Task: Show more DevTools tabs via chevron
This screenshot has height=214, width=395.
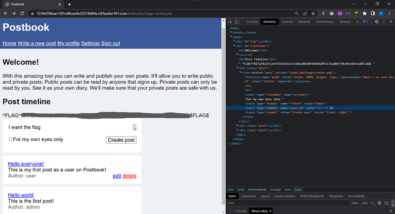Action: (357, 22)
